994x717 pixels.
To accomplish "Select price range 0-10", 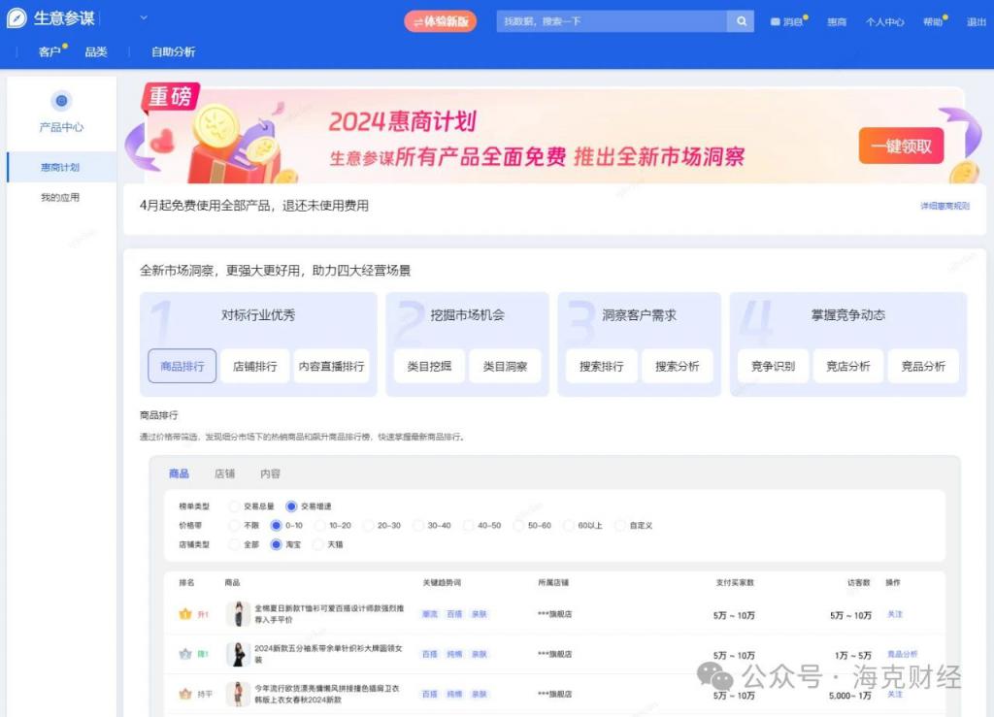I will click(x=277, y=525).
